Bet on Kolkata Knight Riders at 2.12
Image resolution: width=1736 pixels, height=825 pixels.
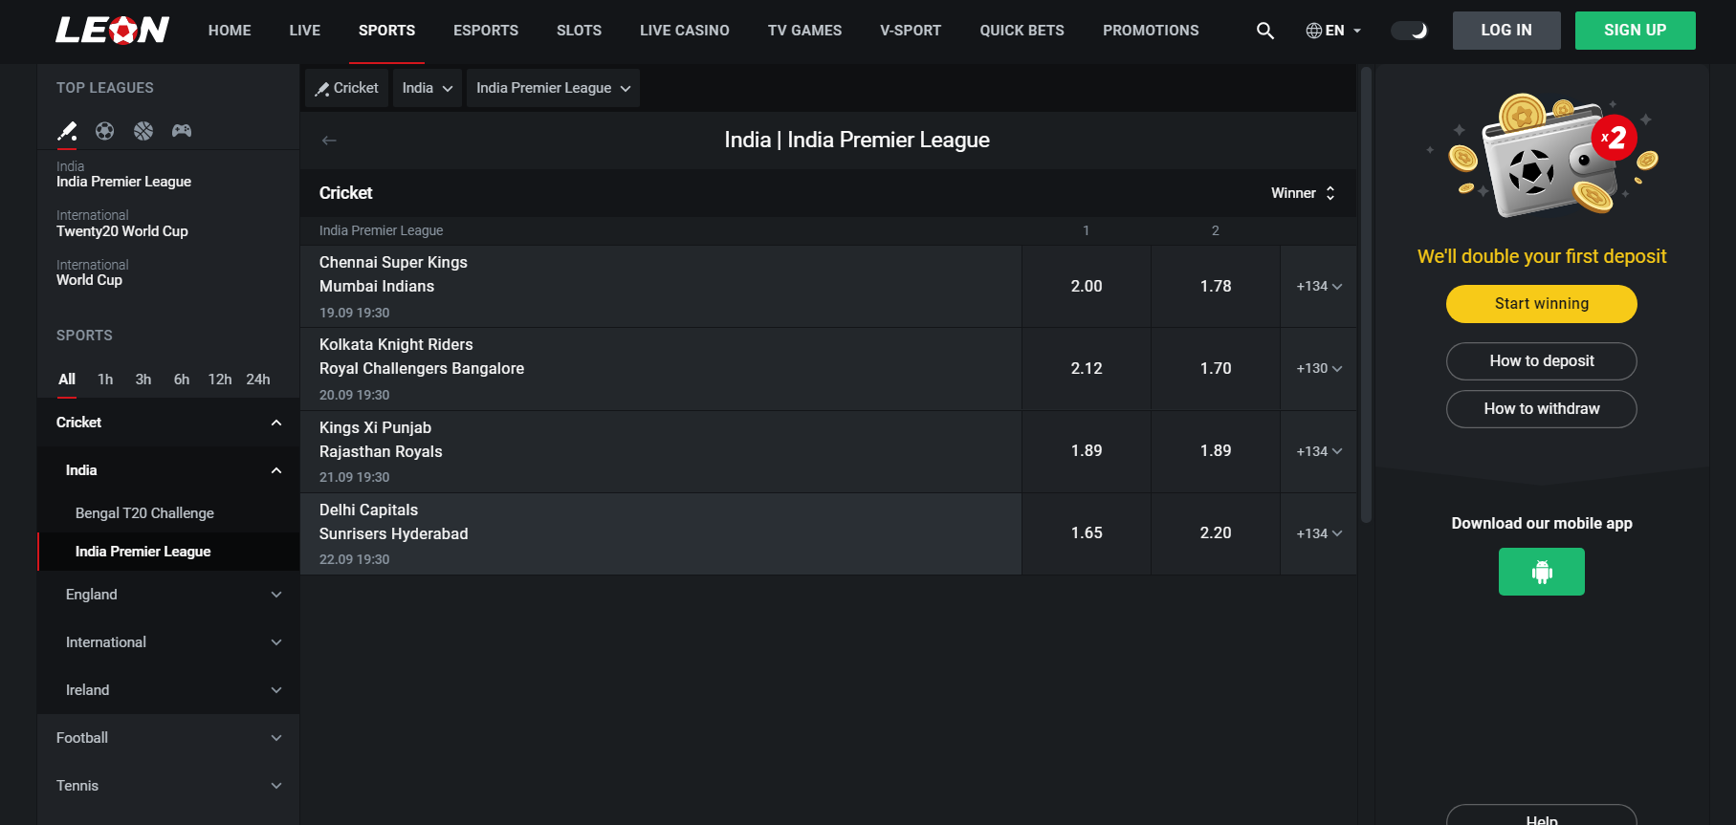pos(1087,369)
